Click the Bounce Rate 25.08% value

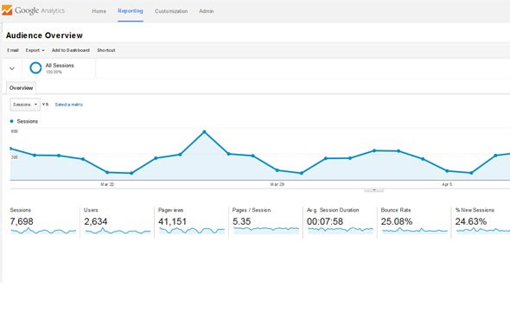(x=397, y=221)
